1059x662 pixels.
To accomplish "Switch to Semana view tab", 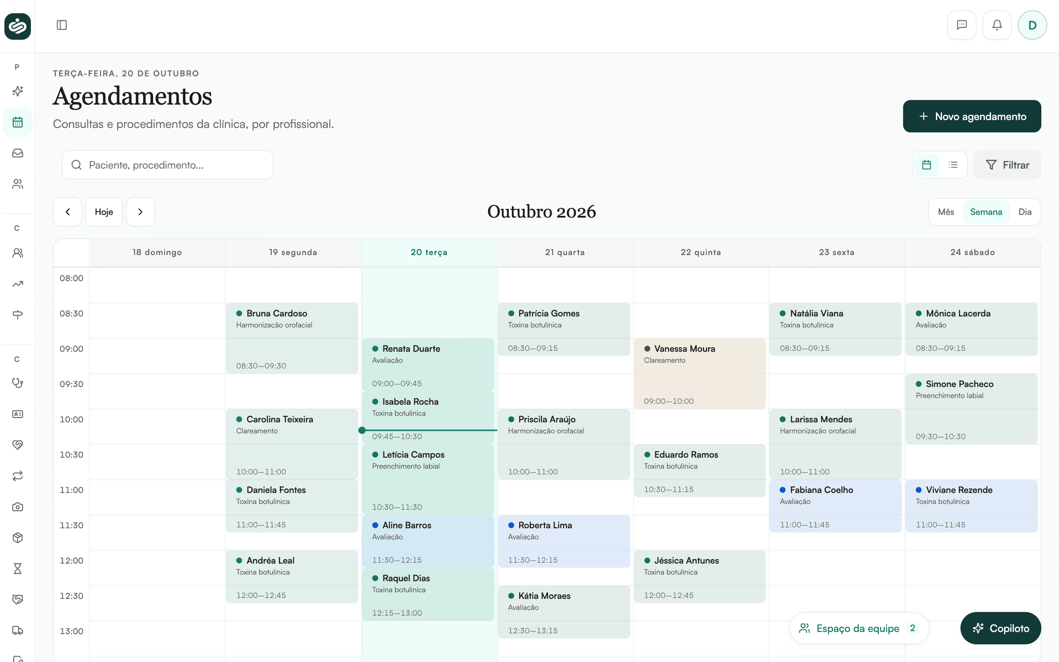I will coord(986,212).
